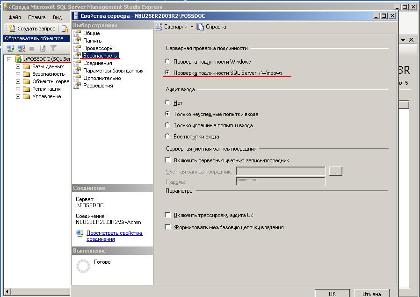The image size is (420, 297).
Task: Click the left arrow of horizontal scrollbar
Action: pyautogui.click(x=7, y=292)
